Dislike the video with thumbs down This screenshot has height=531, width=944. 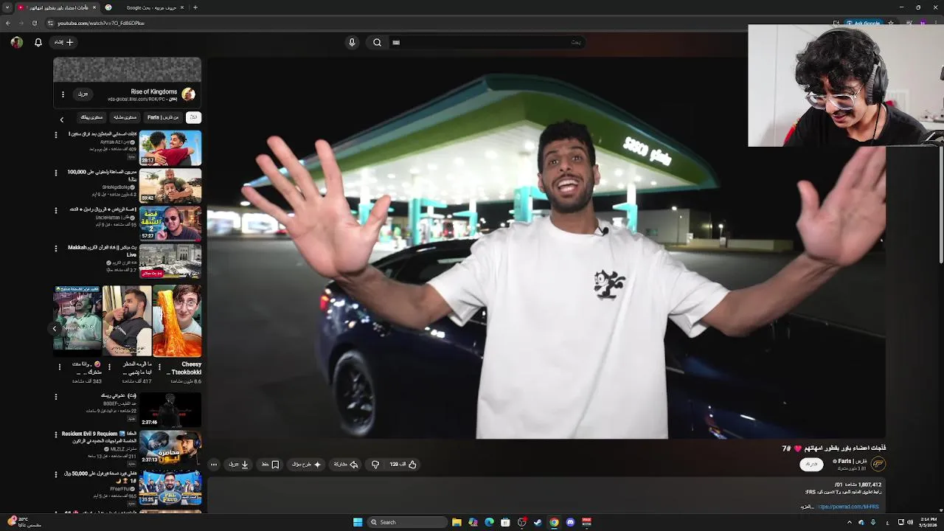tap(375, 465)
